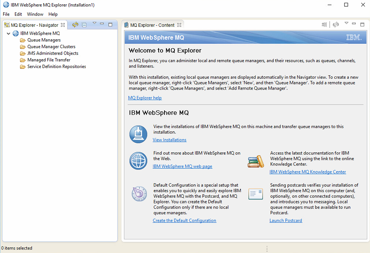Image resolution: width=370 pixels, height=253 pixels.
Task: Click the postcard icon beside Launch Postcard
Action: tap(256, 194)
